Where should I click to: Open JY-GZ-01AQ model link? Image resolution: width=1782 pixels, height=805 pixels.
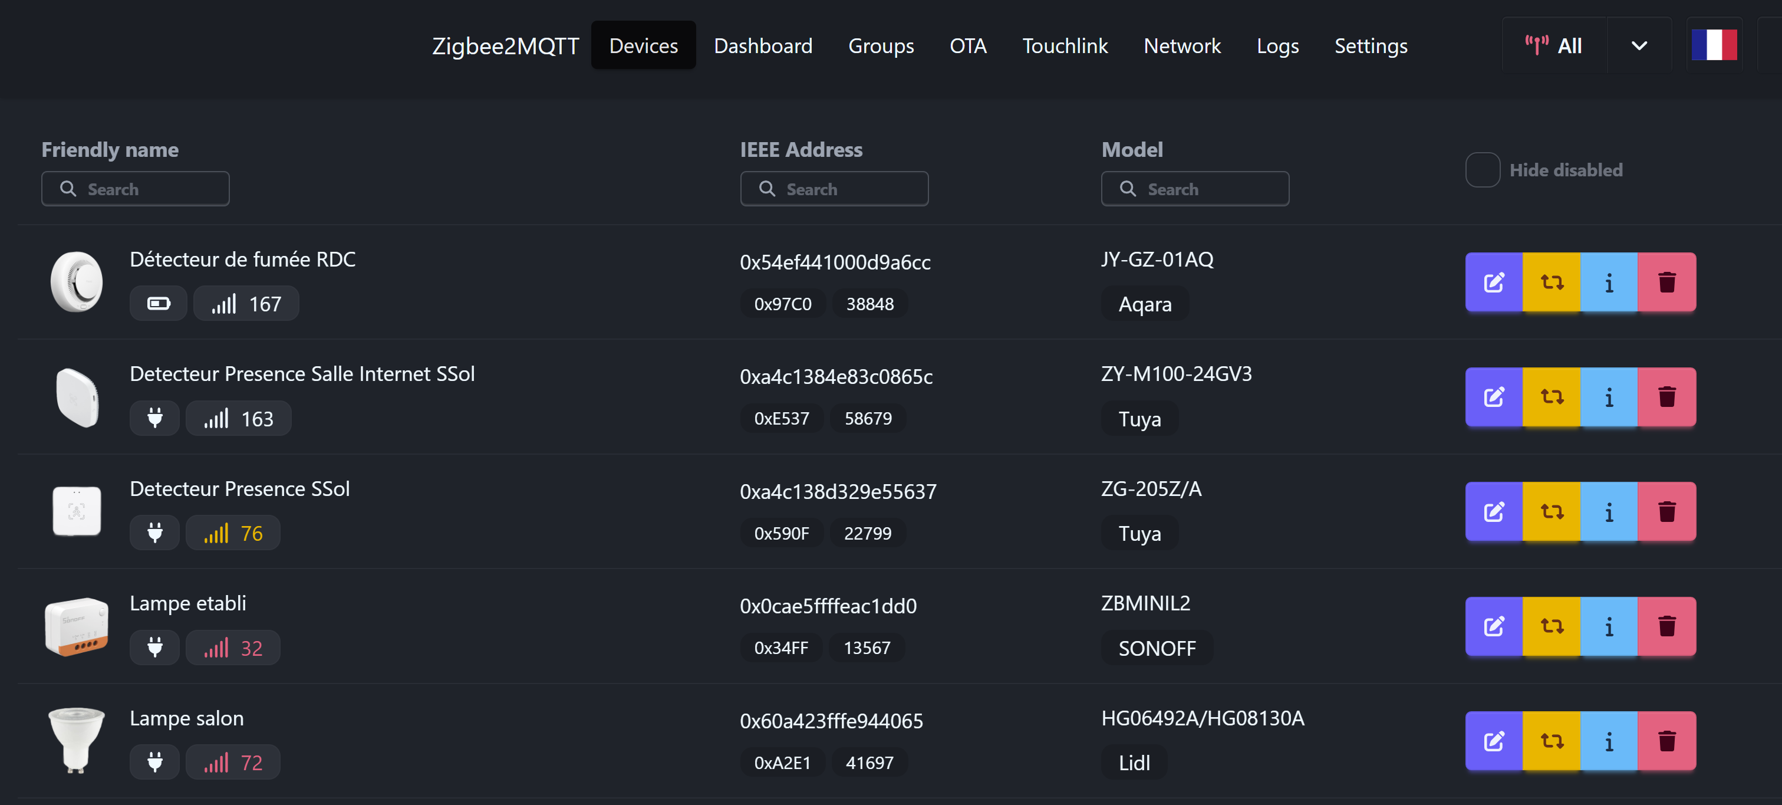[x=1157, y=259]
